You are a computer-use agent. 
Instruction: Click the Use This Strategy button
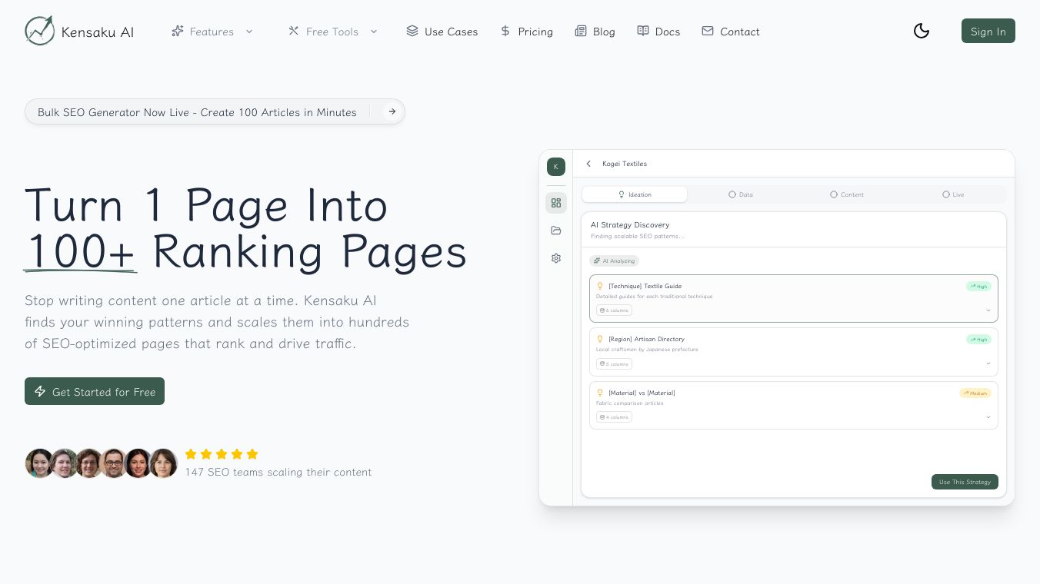pyautogui.click(x=965, y=482)
